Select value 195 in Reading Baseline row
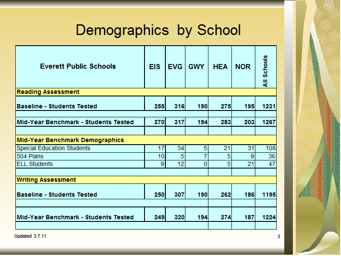 (249, 106)
